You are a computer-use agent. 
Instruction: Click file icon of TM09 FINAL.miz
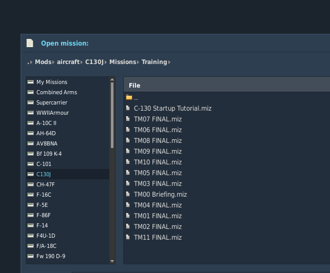pyautogui.click(x=128, y=151)
